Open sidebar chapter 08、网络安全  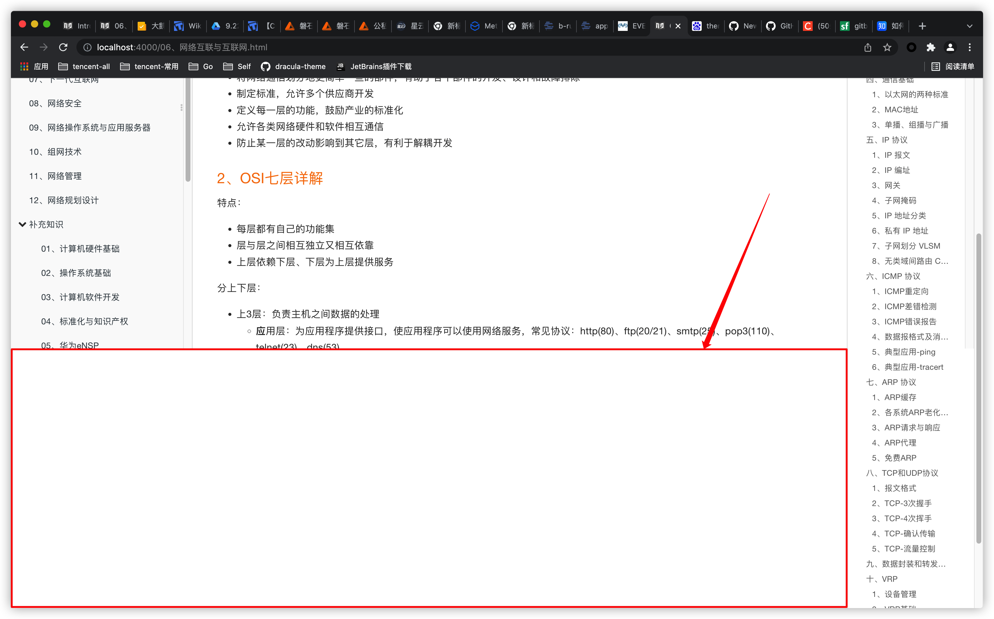click(x=55, y=103)
